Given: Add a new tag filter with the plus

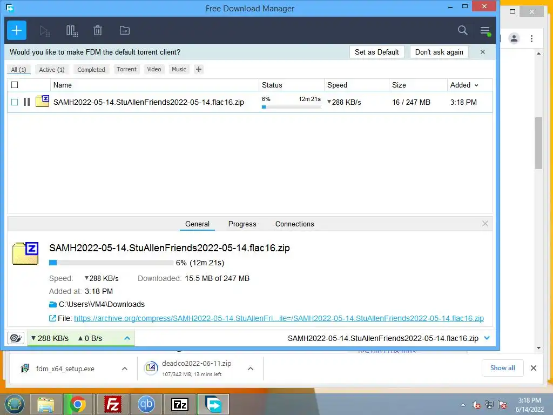Looking at the screenshot, I should (199, 69).
